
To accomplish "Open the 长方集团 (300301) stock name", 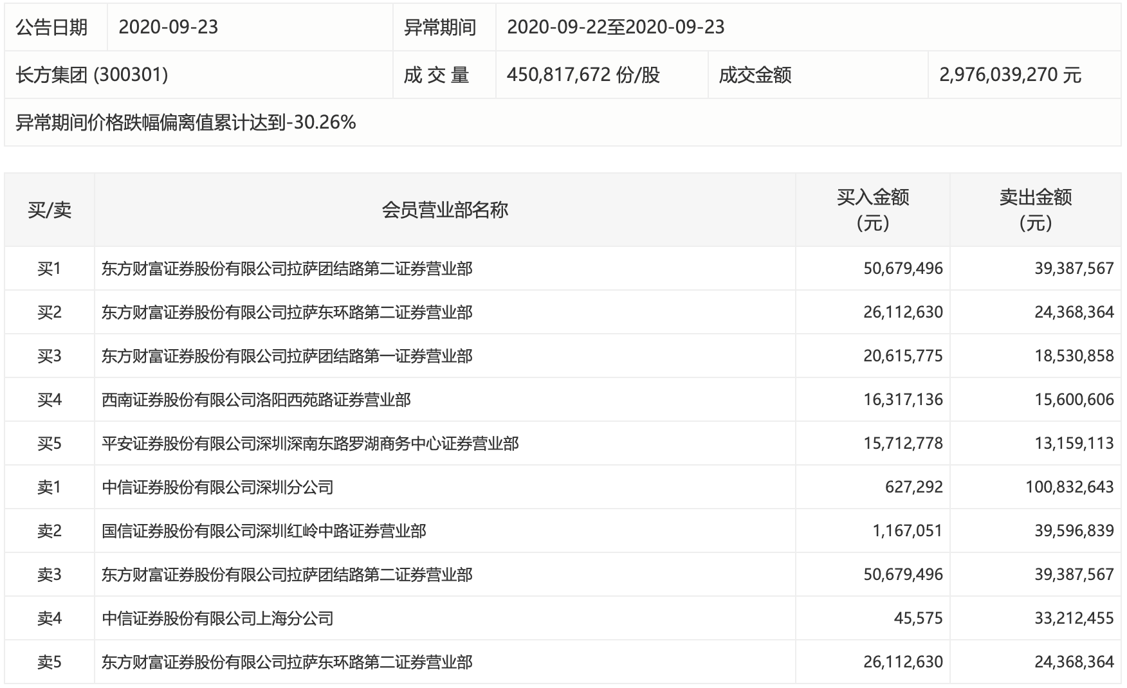I will [x=92, y=75].
